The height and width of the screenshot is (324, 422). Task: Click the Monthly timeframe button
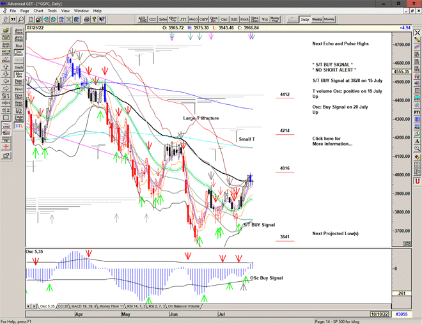point(329,20)
